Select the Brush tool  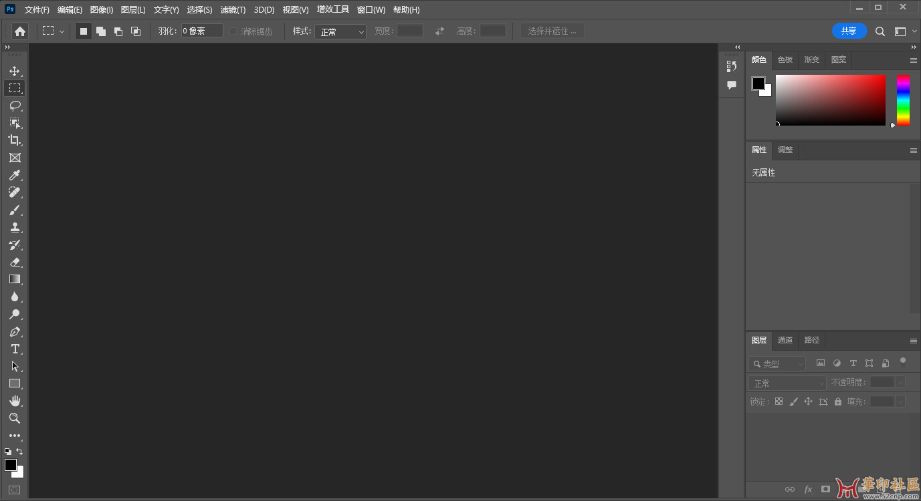[15, 210]
